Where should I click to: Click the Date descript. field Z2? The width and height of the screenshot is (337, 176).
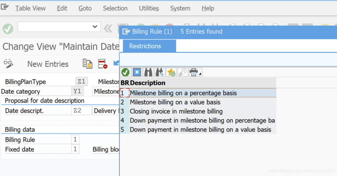[81, 110]
